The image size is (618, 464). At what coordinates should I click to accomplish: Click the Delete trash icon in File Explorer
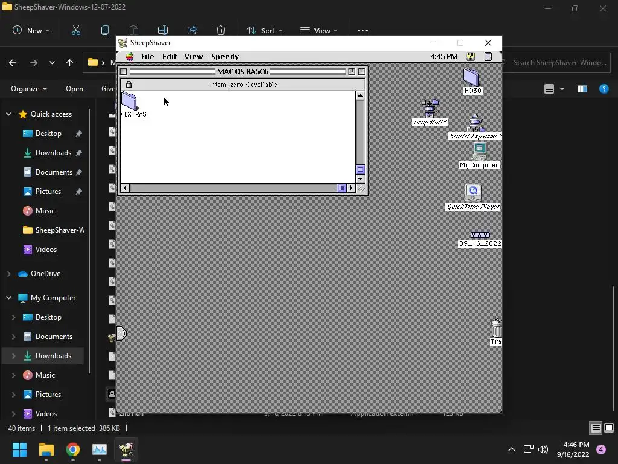coord(221,30)
